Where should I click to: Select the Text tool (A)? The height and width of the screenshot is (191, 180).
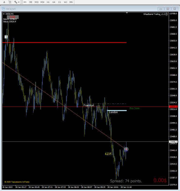tap(4, 2)
